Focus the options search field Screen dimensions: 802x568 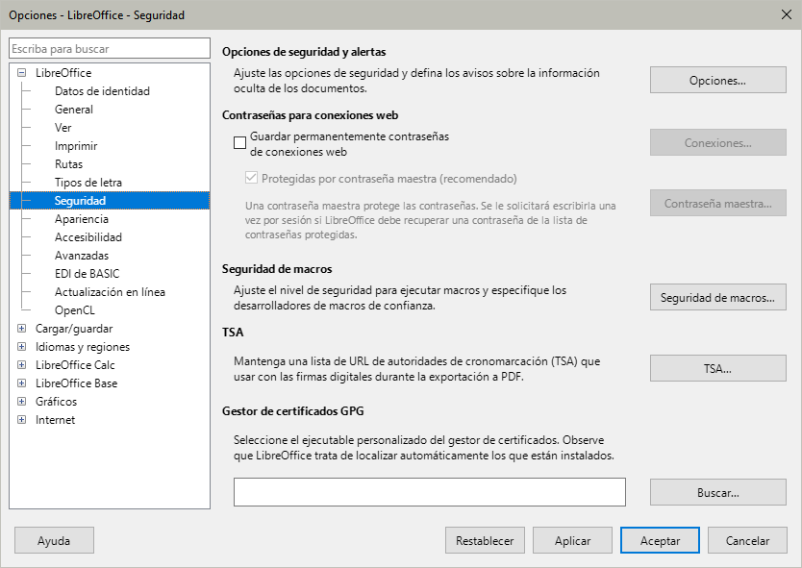point(109,48)
